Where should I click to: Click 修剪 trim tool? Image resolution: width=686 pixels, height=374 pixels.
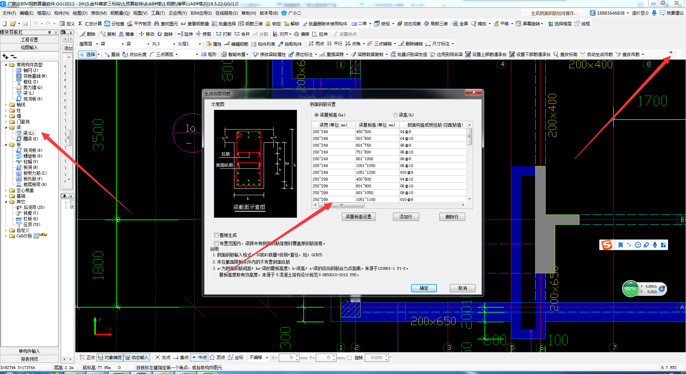(204, 34)
